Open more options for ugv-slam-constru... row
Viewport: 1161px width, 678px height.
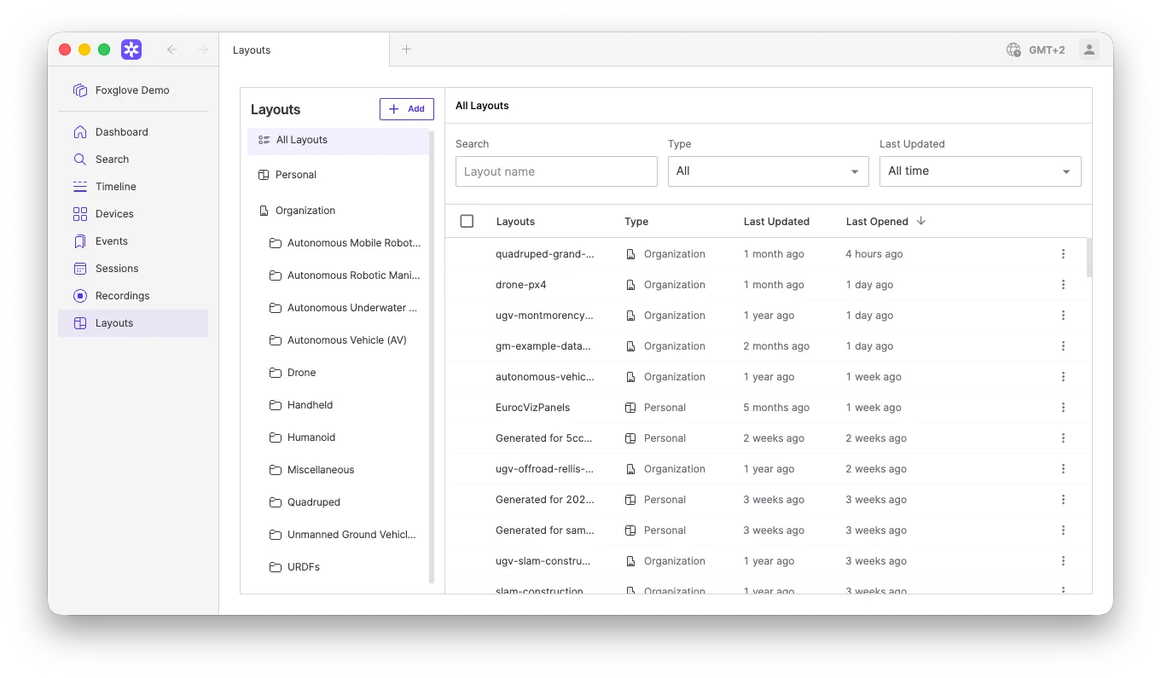1063,561
